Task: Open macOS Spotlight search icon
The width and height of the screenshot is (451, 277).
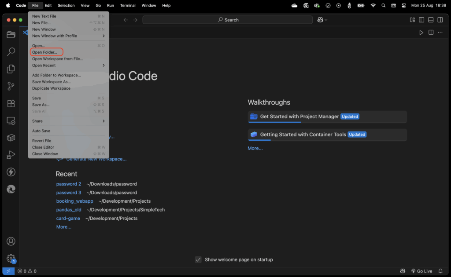Action: pyautogui.click(x=384, y=5)
